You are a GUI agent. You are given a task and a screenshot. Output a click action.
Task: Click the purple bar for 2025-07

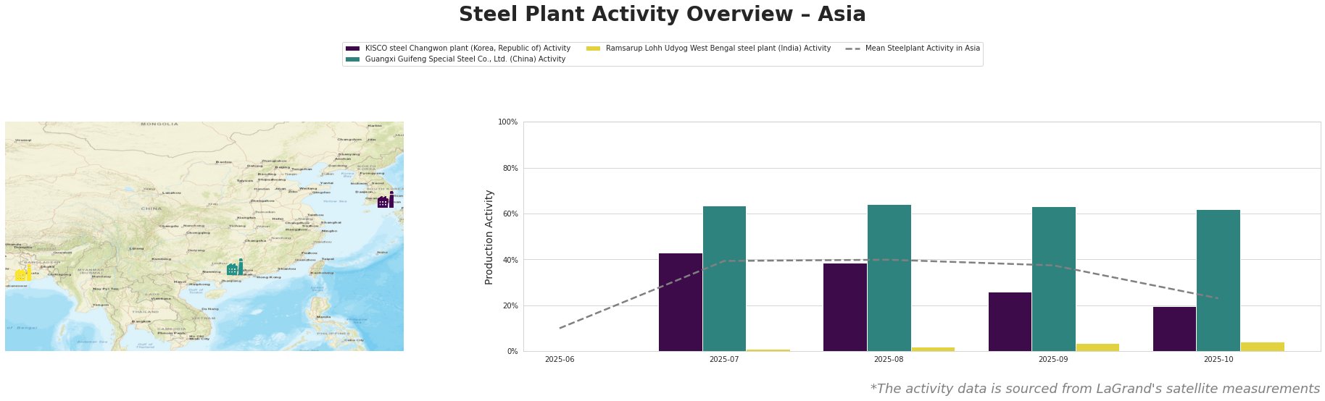[x=680, y=302]
